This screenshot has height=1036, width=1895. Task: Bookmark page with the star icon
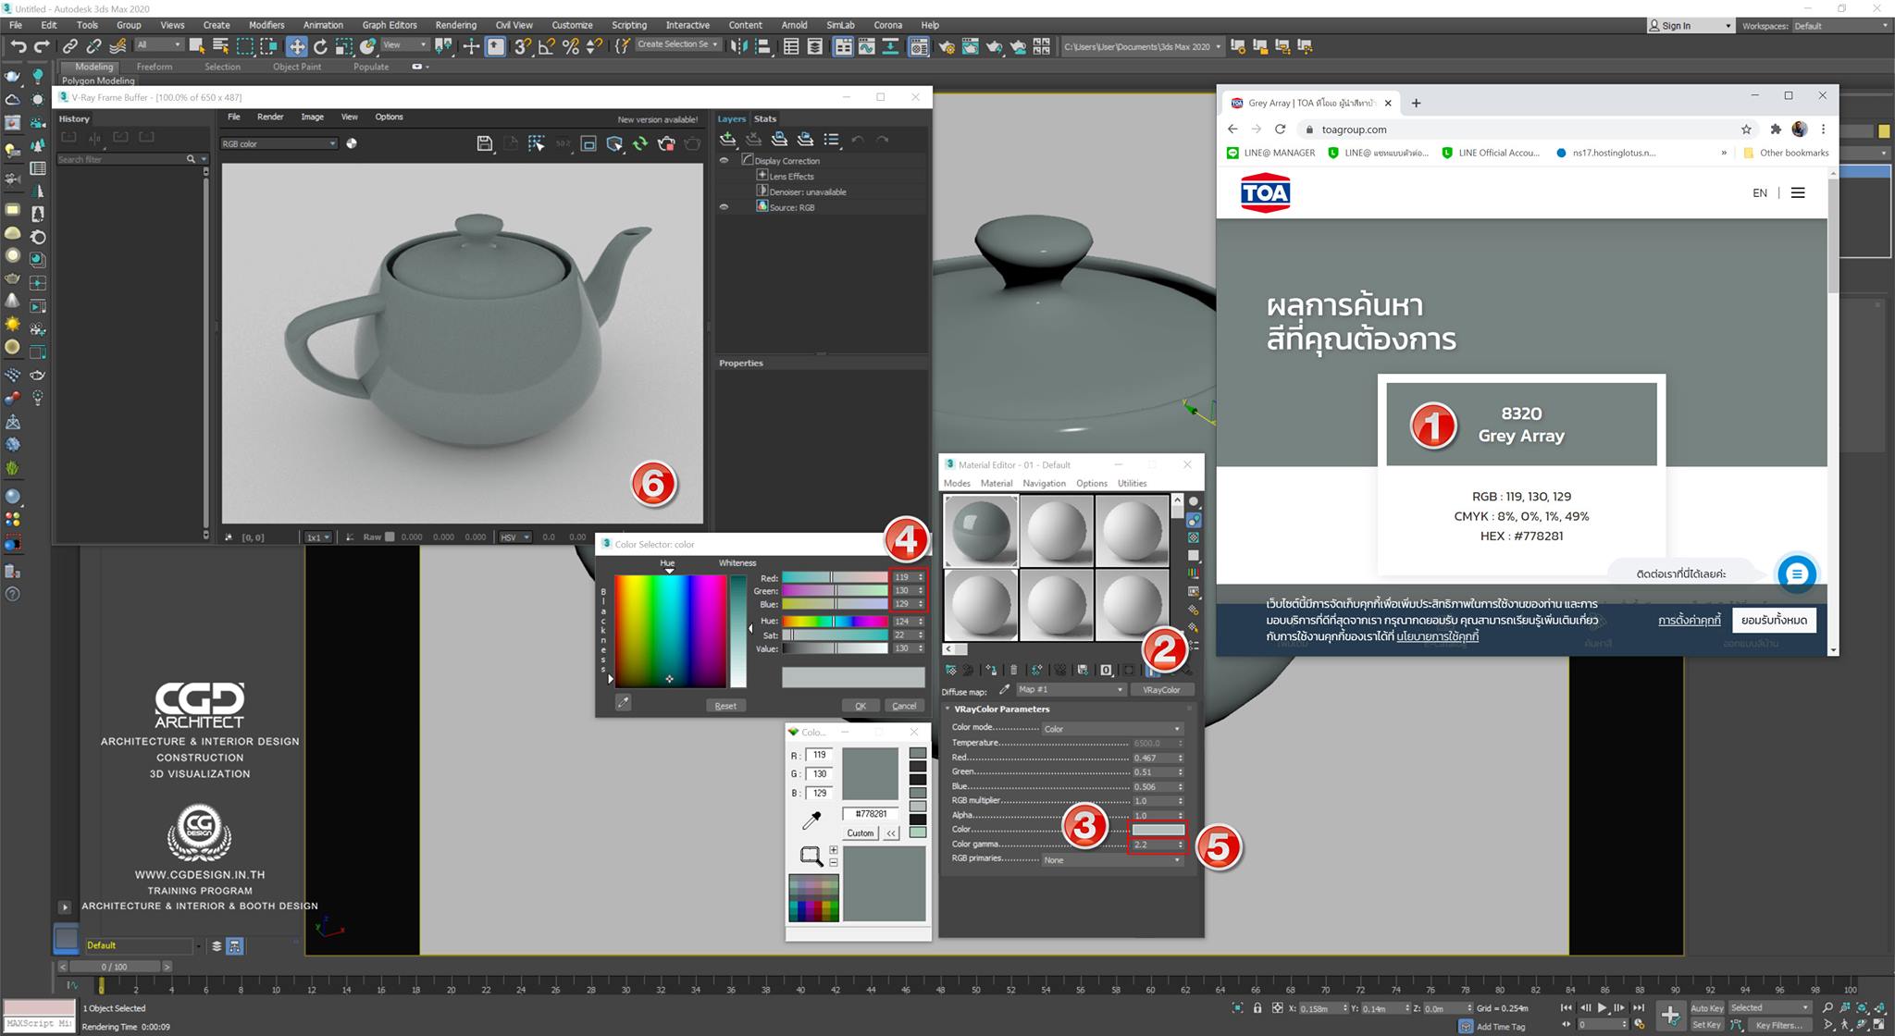pos(1746,129)
